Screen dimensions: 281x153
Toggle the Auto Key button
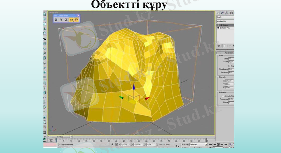click(185, 145)
